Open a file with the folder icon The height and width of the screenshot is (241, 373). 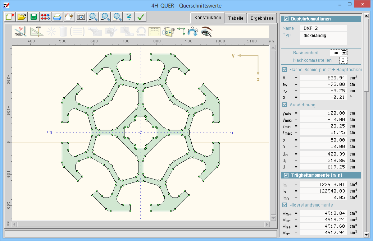click(x=22, y=17)
